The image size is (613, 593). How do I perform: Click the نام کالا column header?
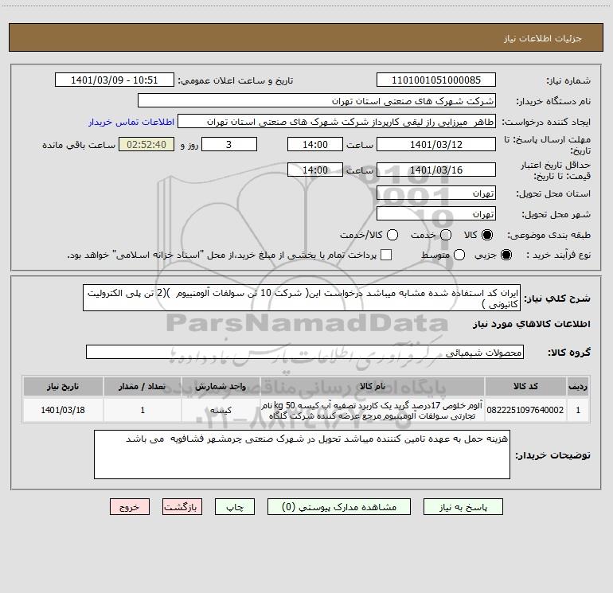373,386
